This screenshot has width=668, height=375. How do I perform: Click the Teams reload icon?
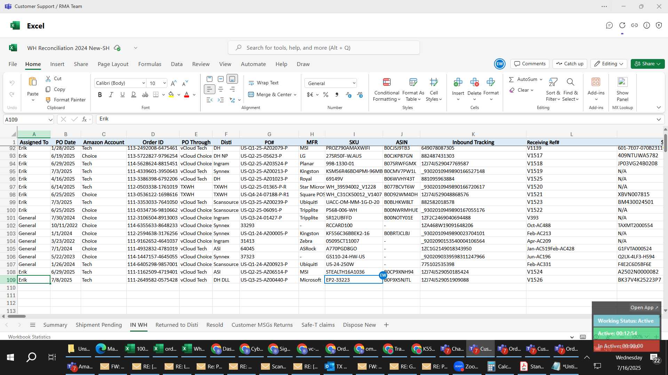pos(622,25)
